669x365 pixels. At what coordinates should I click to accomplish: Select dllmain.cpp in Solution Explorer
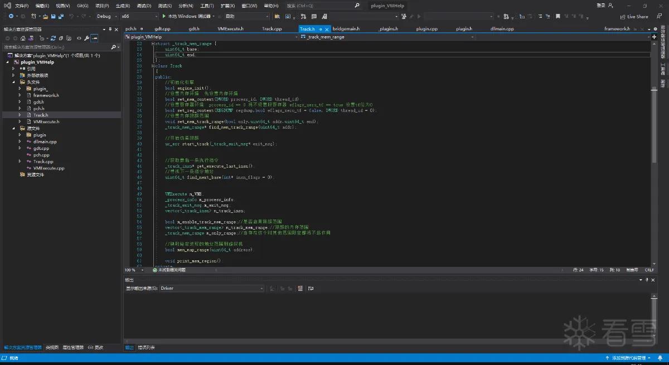coord(45,142)
